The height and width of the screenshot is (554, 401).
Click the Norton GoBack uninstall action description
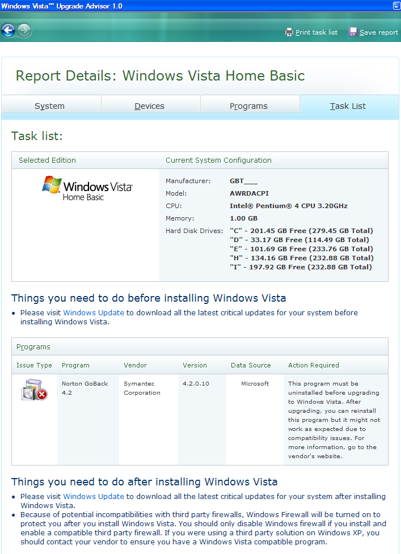tap(334, 420)
